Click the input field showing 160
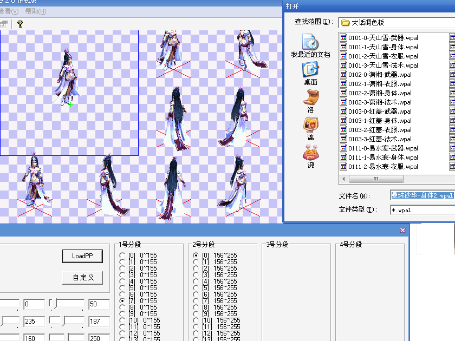 tap(34, 337)
